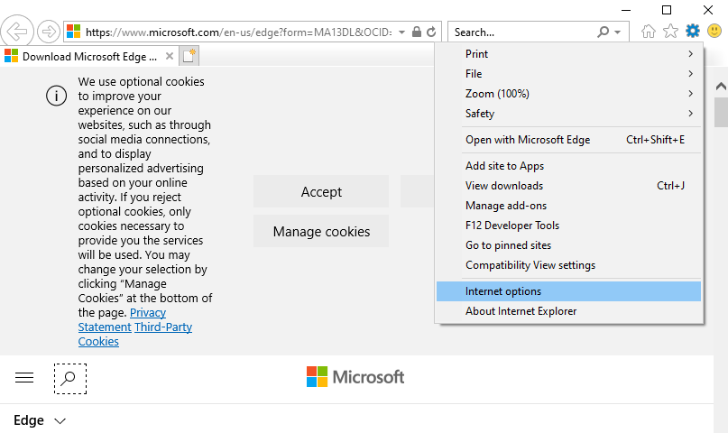Launch F12 Developer Tools
The width and height of the screenshot is (728, 433).
click(568, 226)
